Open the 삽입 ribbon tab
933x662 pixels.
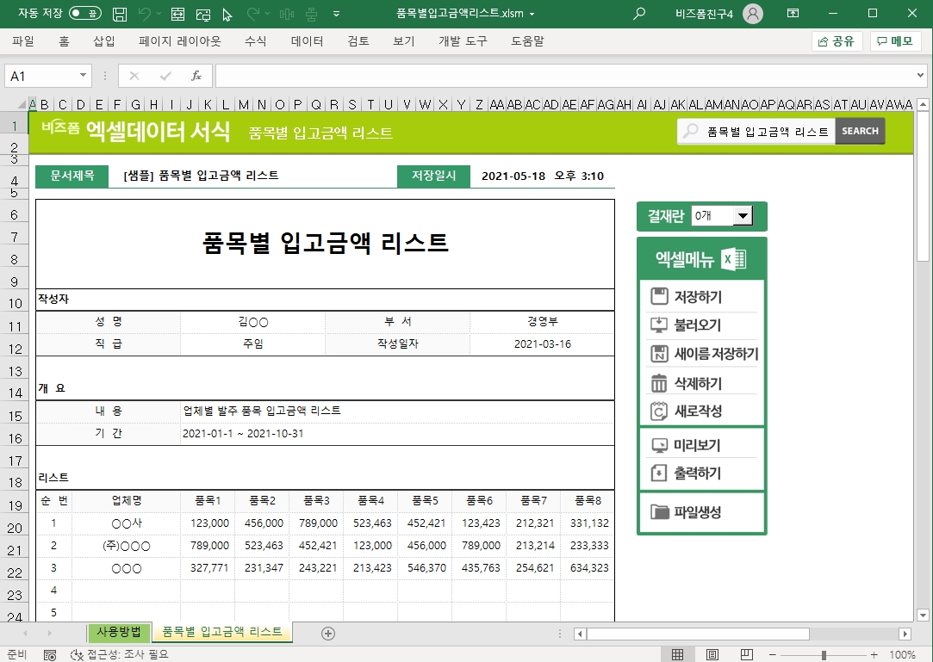pos(103,41)
